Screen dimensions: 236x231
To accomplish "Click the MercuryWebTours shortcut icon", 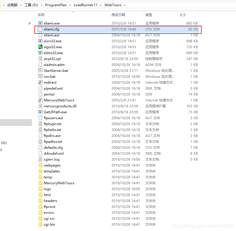I will pos(40,100).
